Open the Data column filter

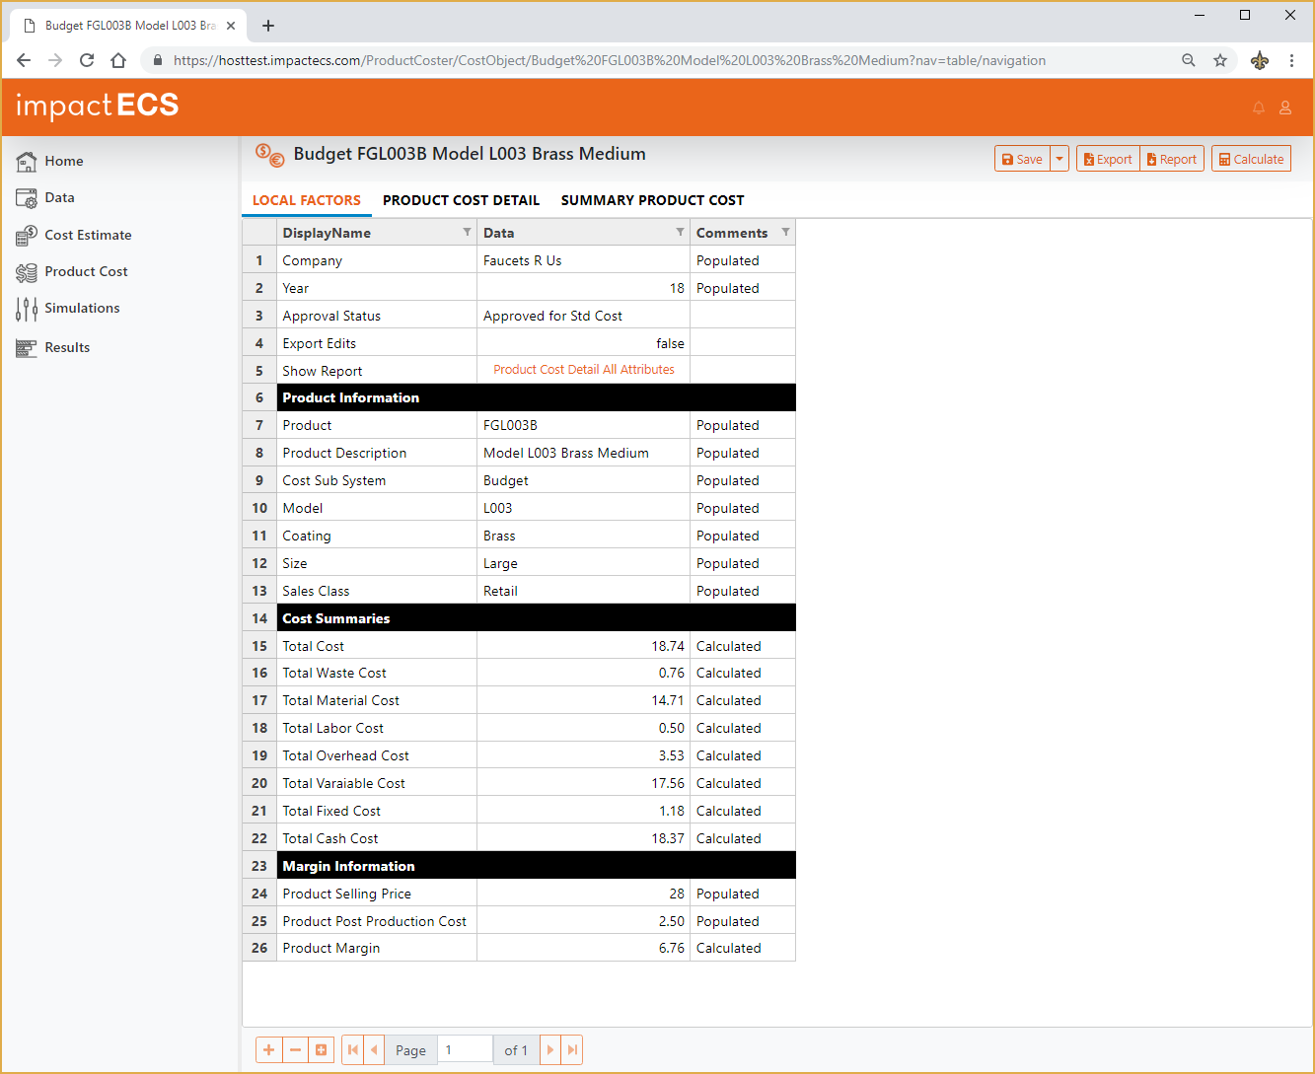(680, 233)
